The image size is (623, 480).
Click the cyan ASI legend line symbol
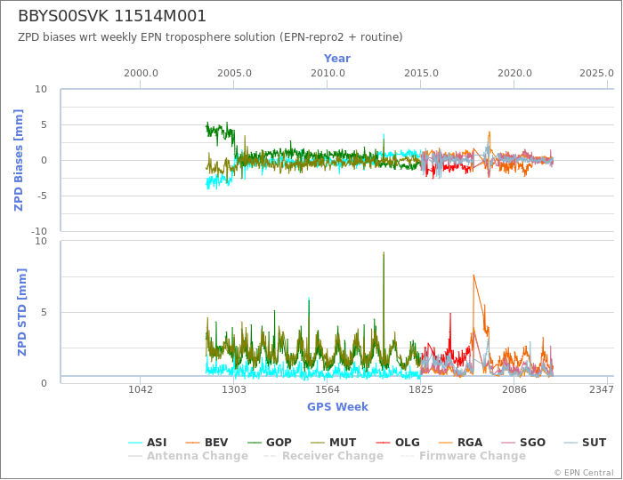point(135,443)
